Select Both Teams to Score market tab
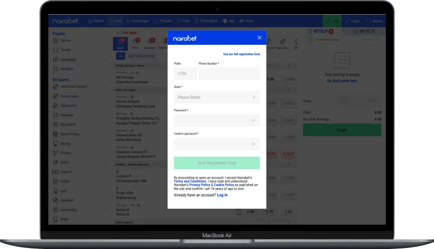The image size is (434, 249). [141, 56]
